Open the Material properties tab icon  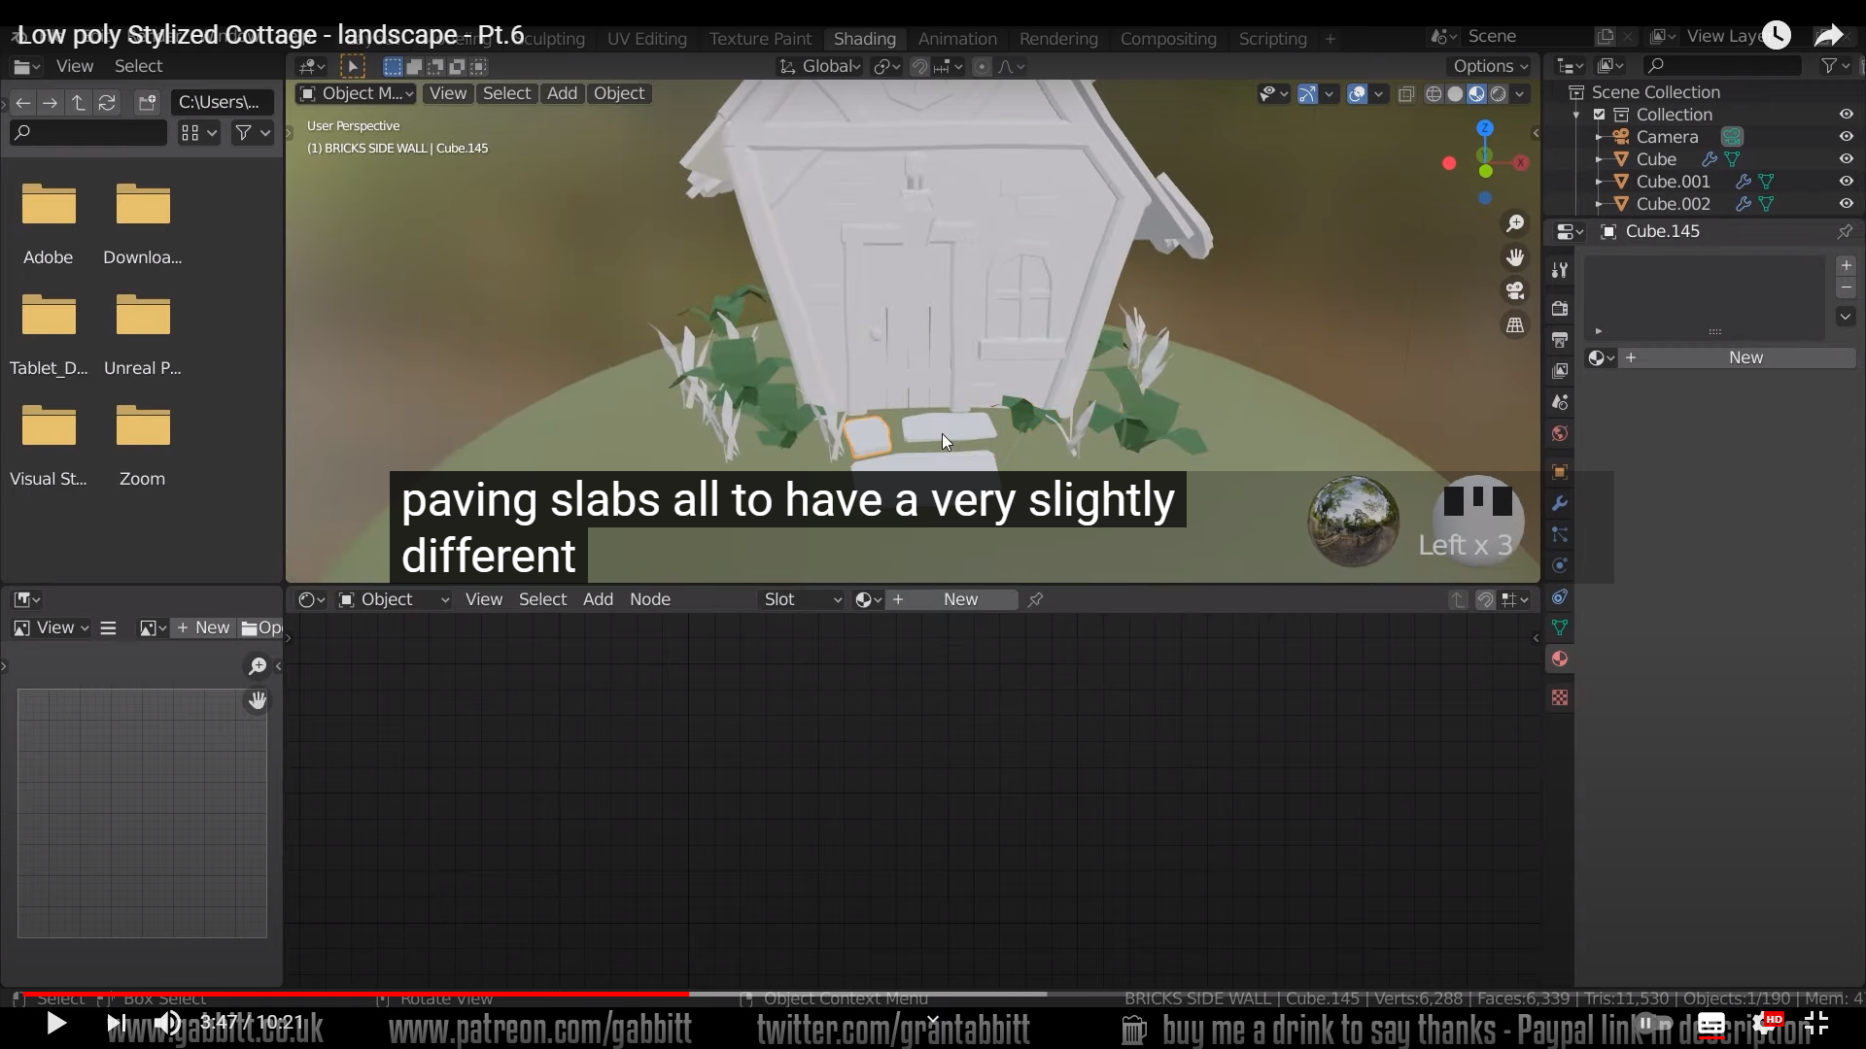[1560, 660]
